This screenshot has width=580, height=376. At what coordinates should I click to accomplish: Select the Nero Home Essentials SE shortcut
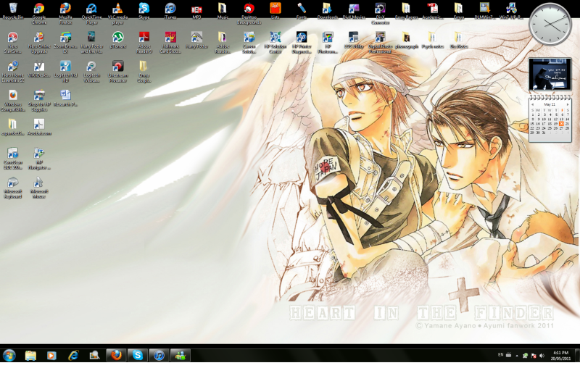coord(13,72)
